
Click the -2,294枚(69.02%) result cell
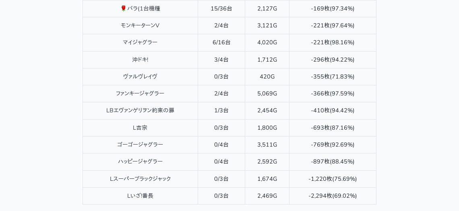[333, 196]
